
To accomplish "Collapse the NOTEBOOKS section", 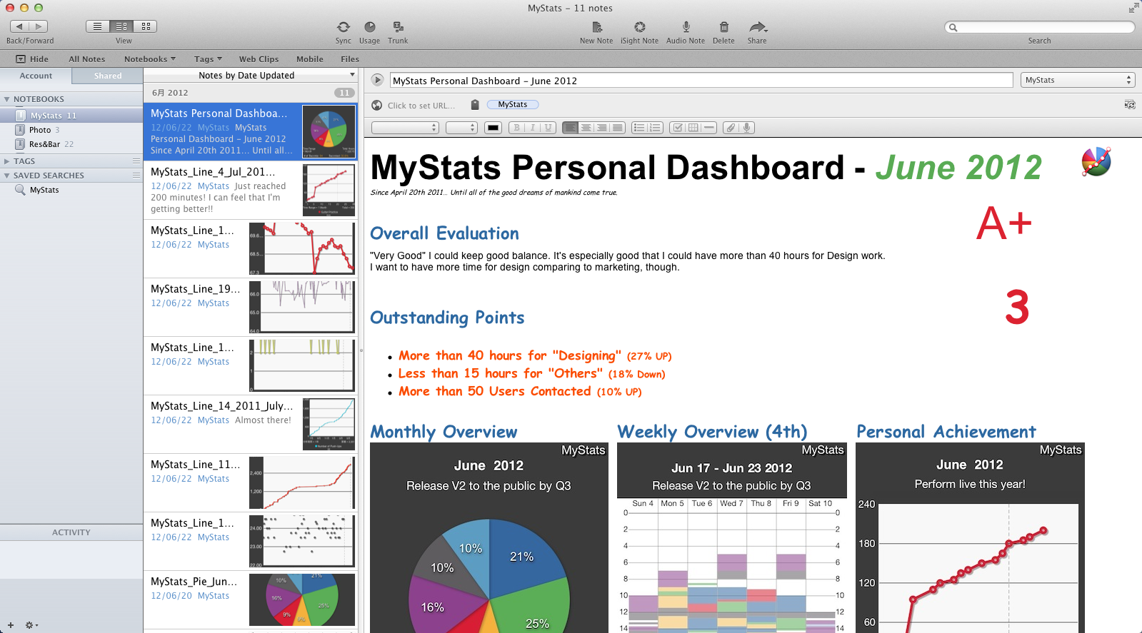I will click(7, 99).
